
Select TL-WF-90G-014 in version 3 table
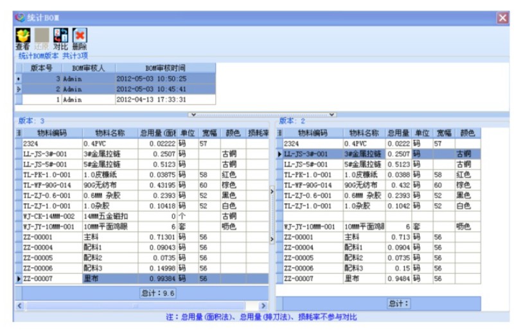(x=53, y=185)
